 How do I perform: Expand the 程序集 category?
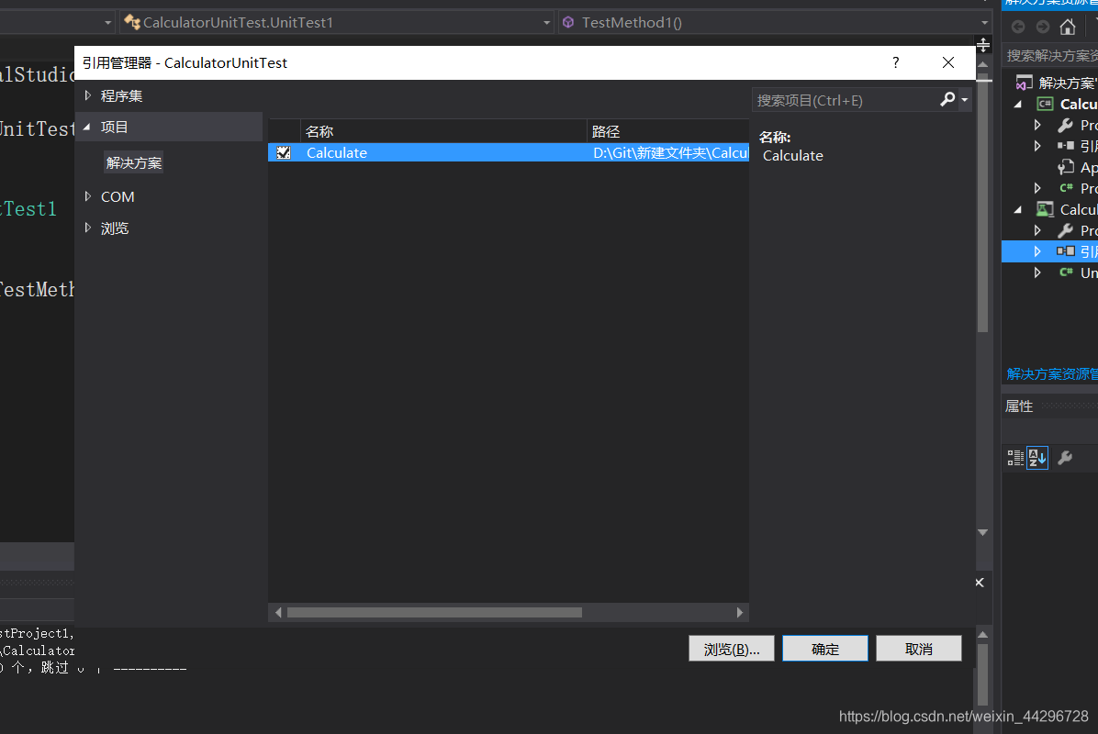87,95
